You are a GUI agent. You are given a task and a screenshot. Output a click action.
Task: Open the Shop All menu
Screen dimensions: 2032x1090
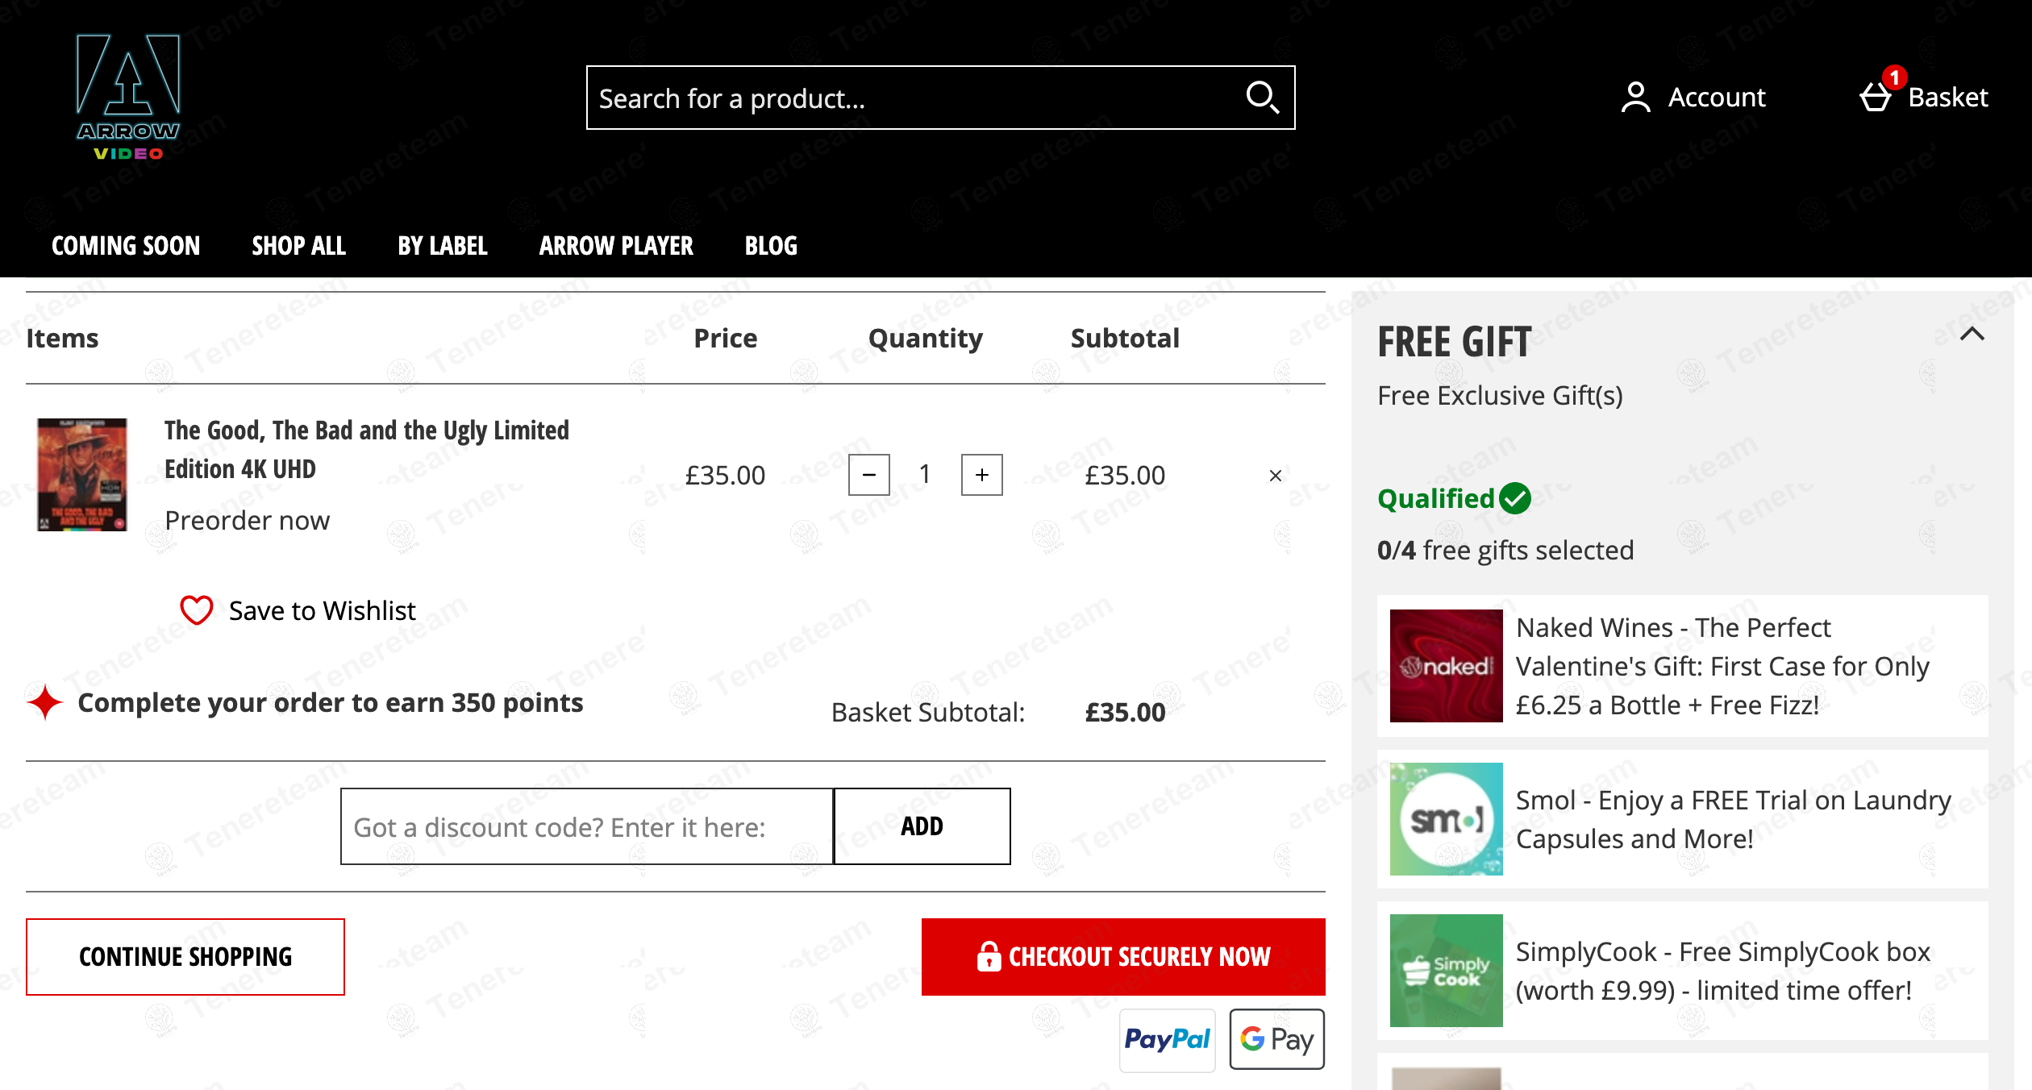coord(298,246)
